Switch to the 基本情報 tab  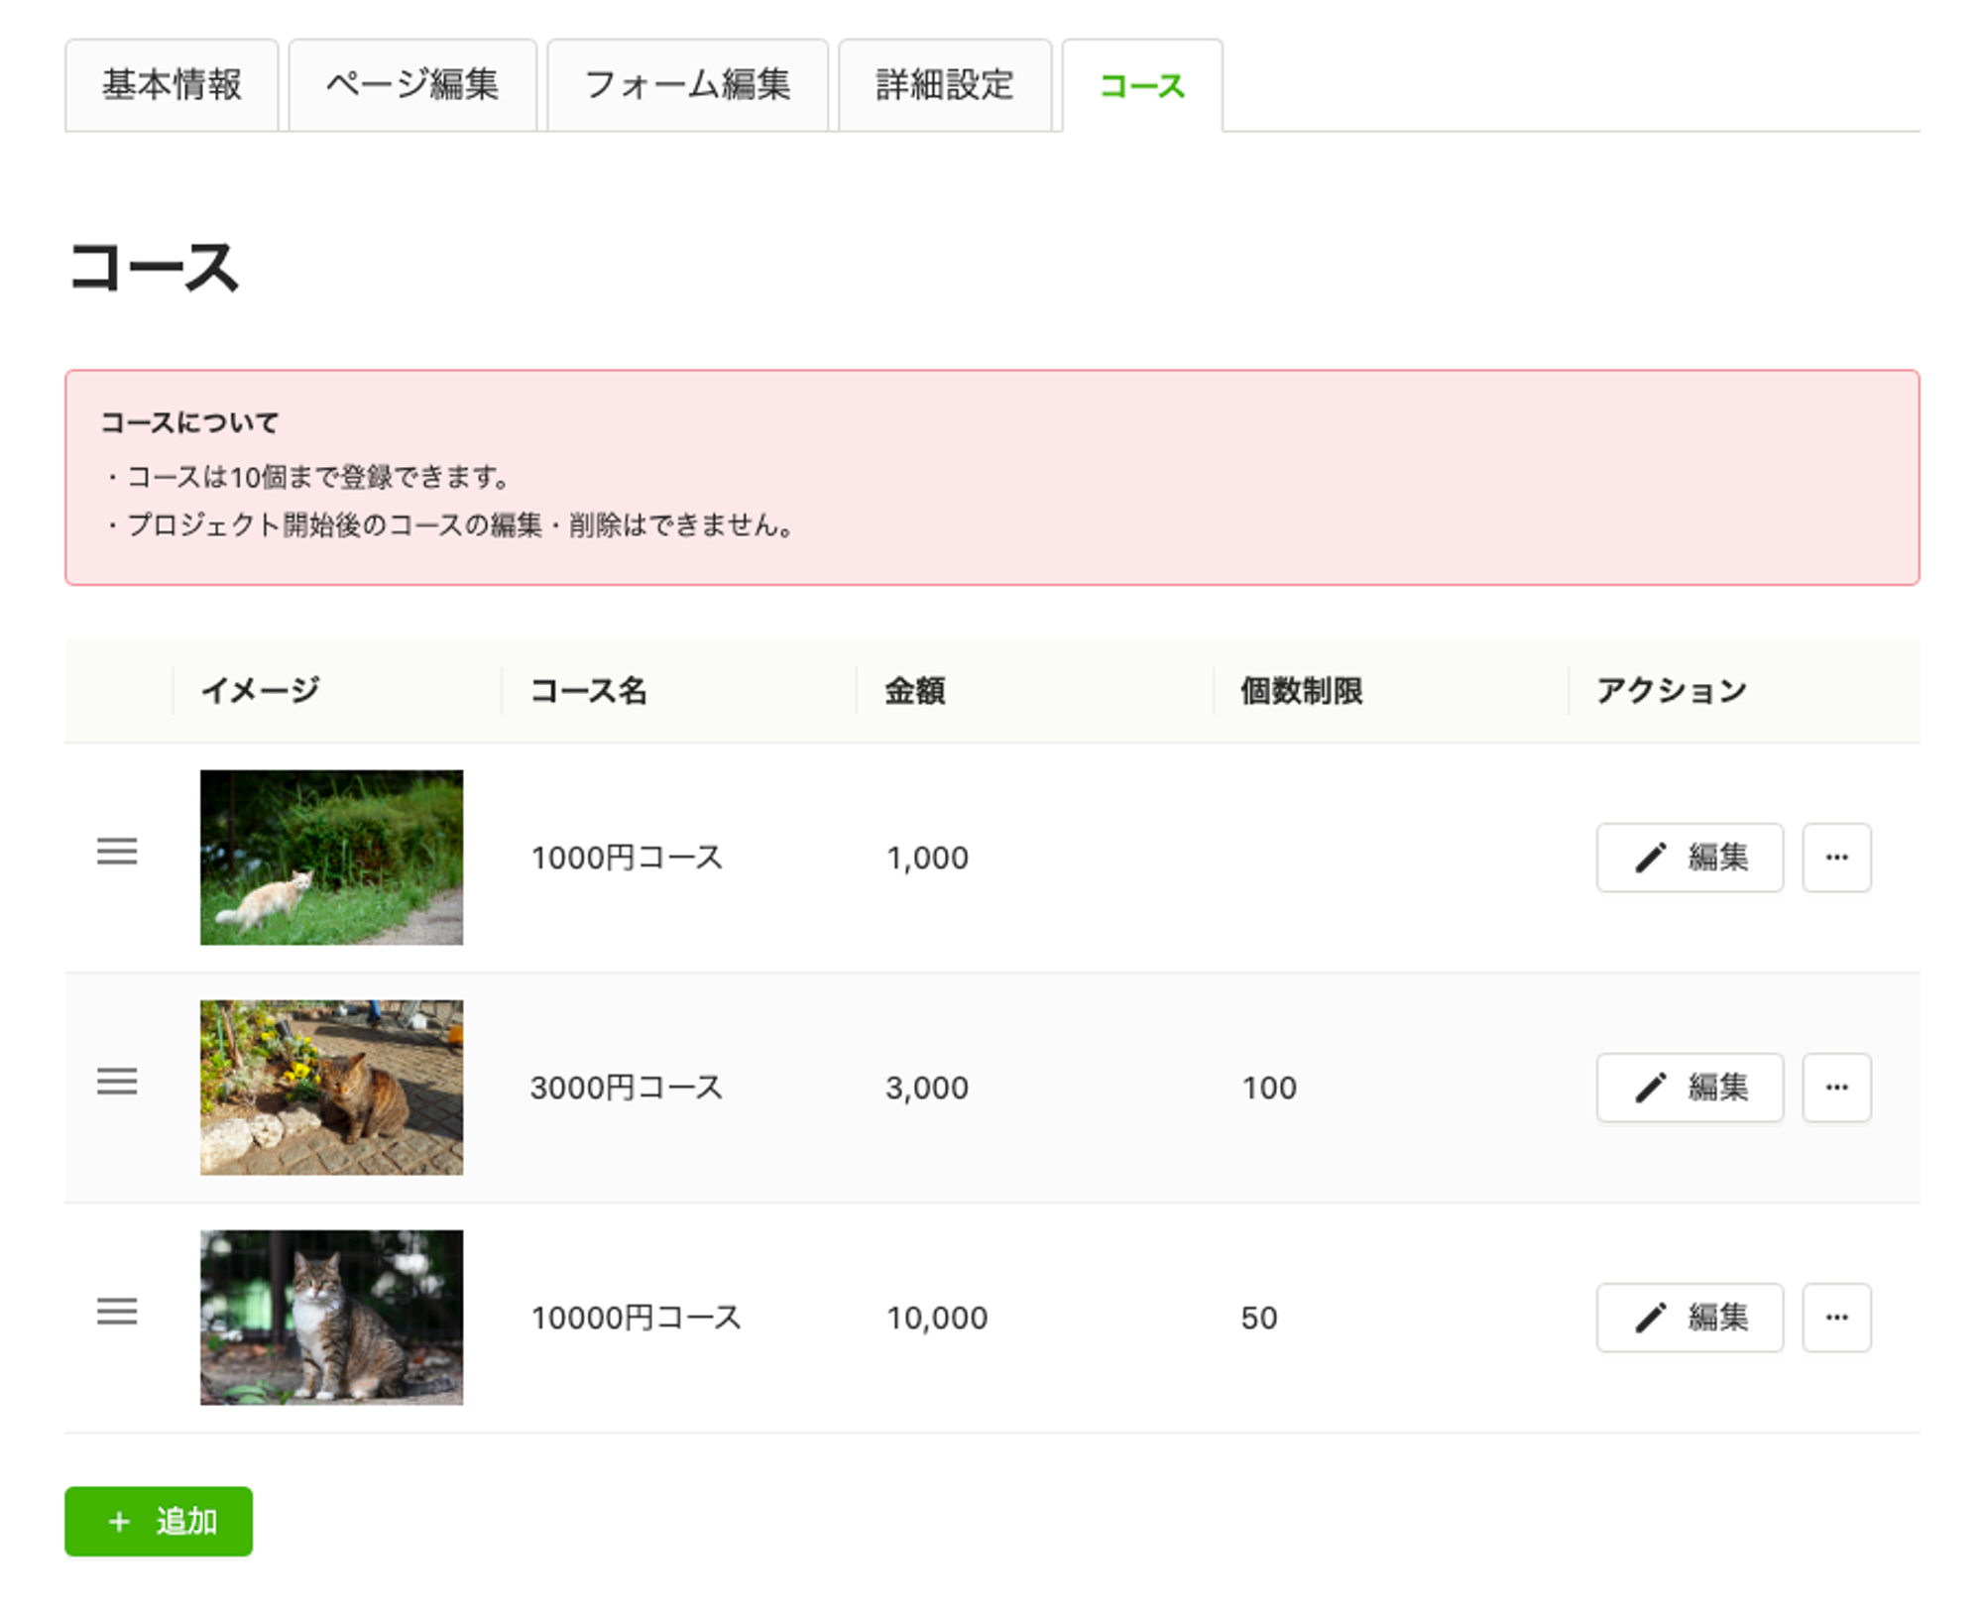pyautogui.click(x=173, y=85)
